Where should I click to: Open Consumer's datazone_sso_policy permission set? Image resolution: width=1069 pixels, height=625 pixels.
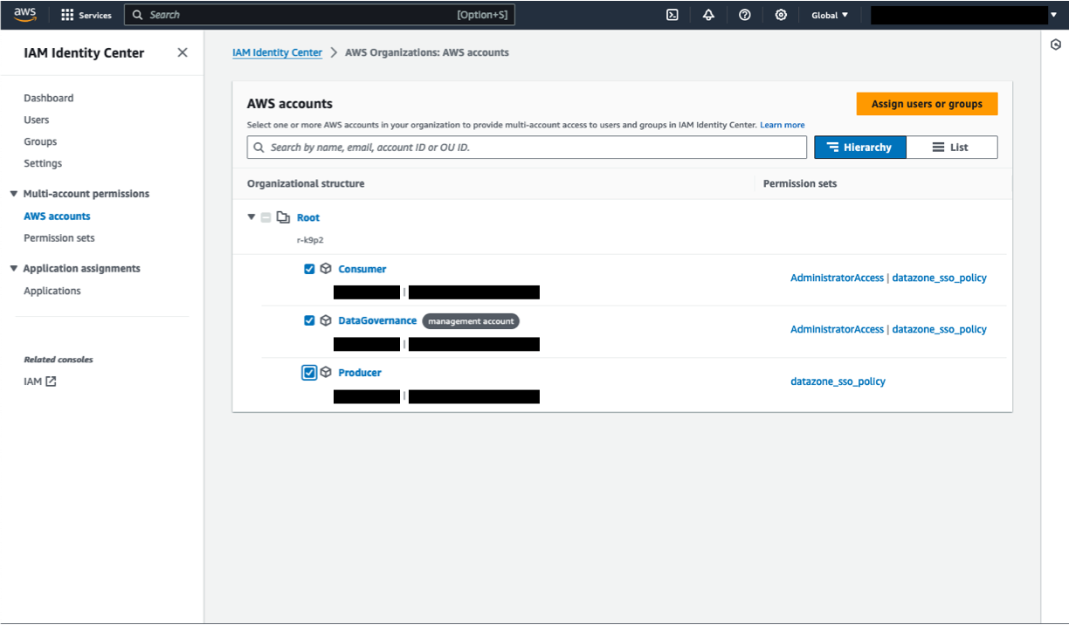click(x=940, y=278)
